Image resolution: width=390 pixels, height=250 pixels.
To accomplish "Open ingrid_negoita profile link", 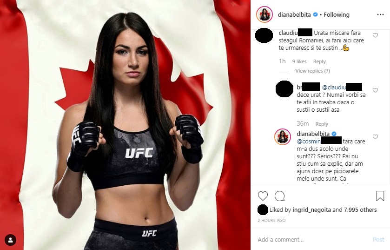I will coord(311,210).
